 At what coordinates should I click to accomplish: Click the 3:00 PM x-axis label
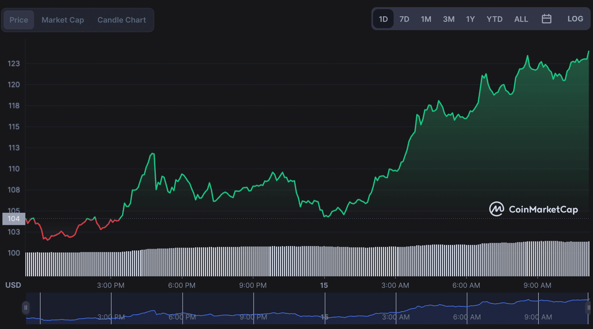[111, 285]
